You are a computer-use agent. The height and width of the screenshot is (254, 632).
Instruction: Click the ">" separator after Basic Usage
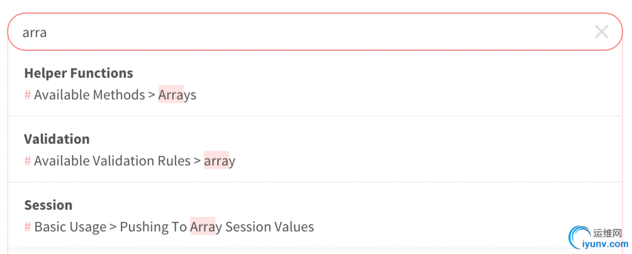113,227
